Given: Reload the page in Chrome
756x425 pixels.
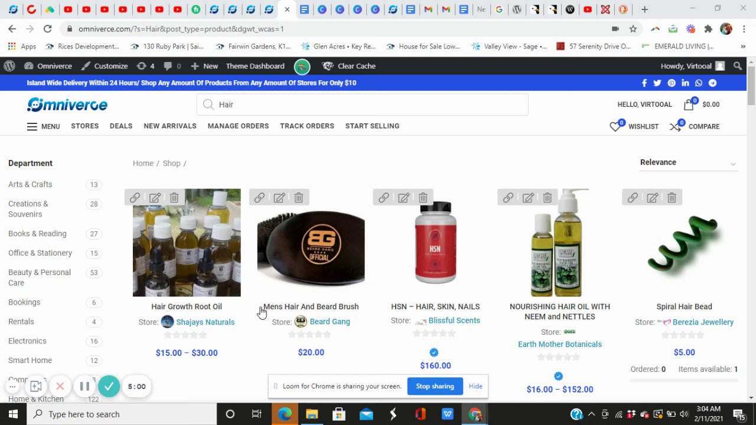Looking at the screenshot, I should coord(47,28).
